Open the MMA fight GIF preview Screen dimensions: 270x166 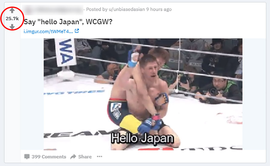(x=143, y=94)
